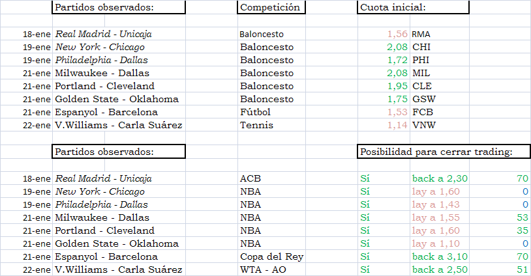Image resolution: width=531 pixels, height=276 pixels.
Task: Select the 'Tennis' competition cell
Action: click(x=271, y=125)
